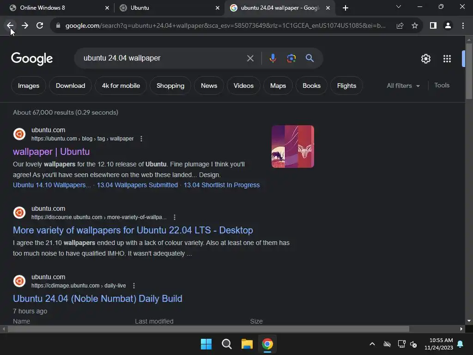Open 13.04 Shortlist In Progress sitelink
This screenshot has height=355, width=473.
point(222,185)
